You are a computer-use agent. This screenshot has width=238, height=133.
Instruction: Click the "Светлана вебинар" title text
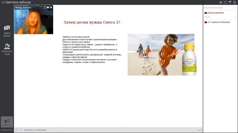(x=18, y=2)
